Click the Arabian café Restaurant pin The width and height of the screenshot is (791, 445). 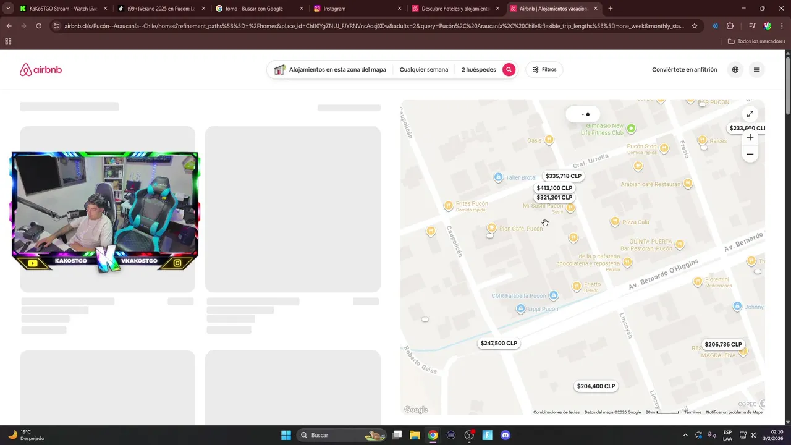[688, 184]
